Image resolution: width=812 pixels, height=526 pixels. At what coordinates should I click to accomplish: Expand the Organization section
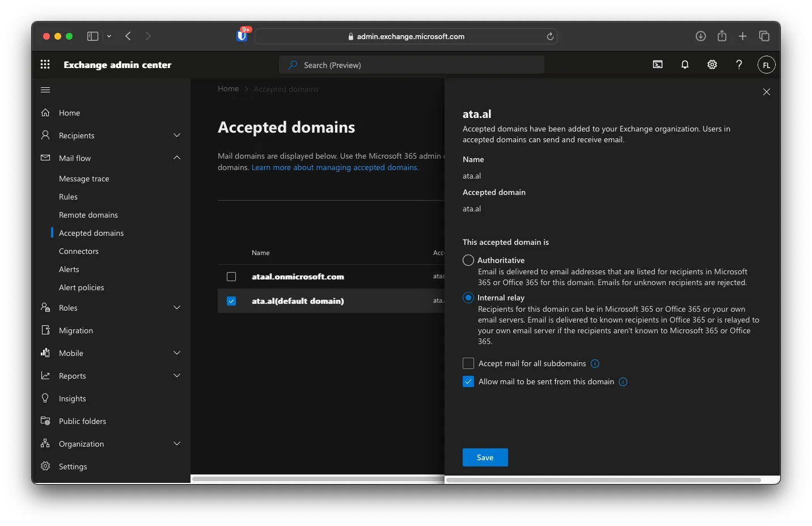(x=177, y=443)
